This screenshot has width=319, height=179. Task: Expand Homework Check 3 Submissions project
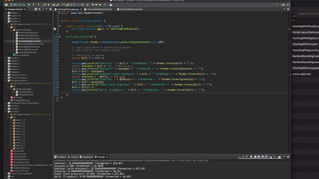5,103
